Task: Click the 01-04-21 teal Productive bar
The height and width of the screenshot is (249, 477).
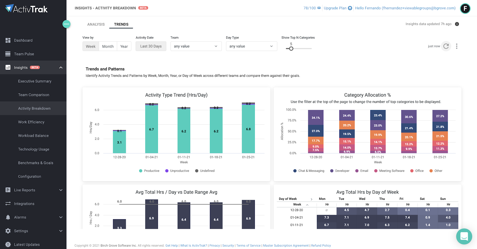Action: [x=151, y=129]
